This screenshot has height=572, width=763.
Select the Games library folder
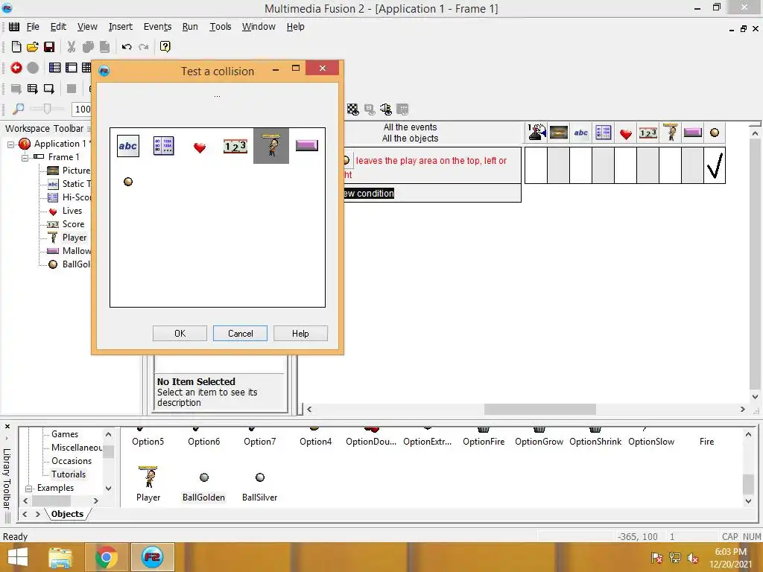coord(65,434)
